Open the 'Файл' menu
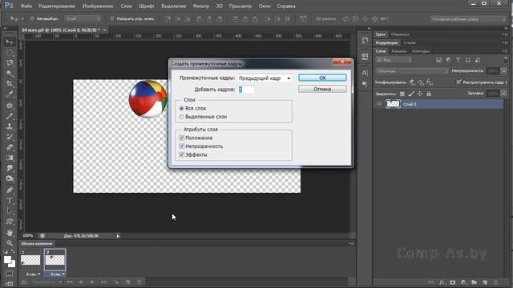The image size is (513, 288). [26, 6]
